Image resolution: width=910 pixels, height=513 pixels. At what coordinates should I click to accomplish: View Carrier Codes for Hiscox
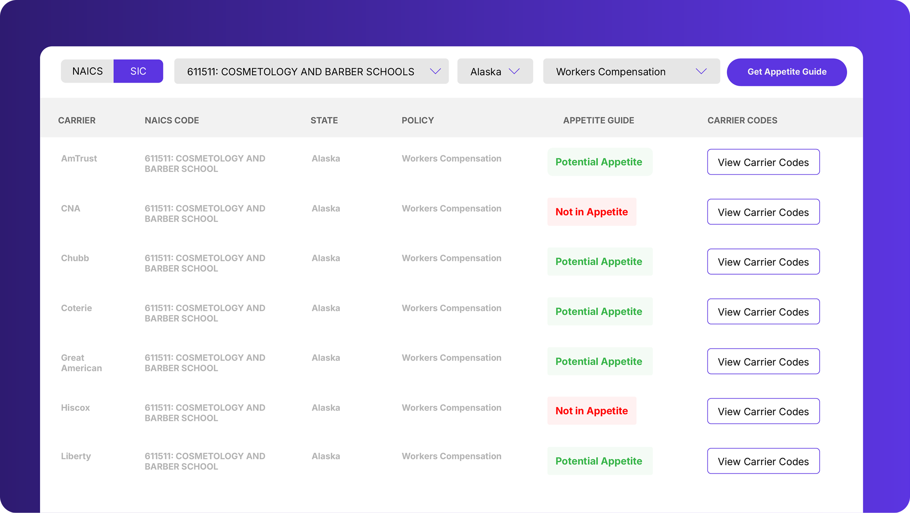(763, 411)
